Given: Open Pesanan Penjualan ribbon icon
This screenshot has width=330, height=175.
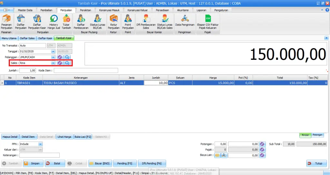Looking at the screenshot, I should click(x=6, y=22).
